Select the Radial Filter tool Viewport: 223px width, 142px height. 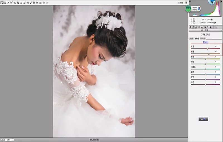point(37,3)
